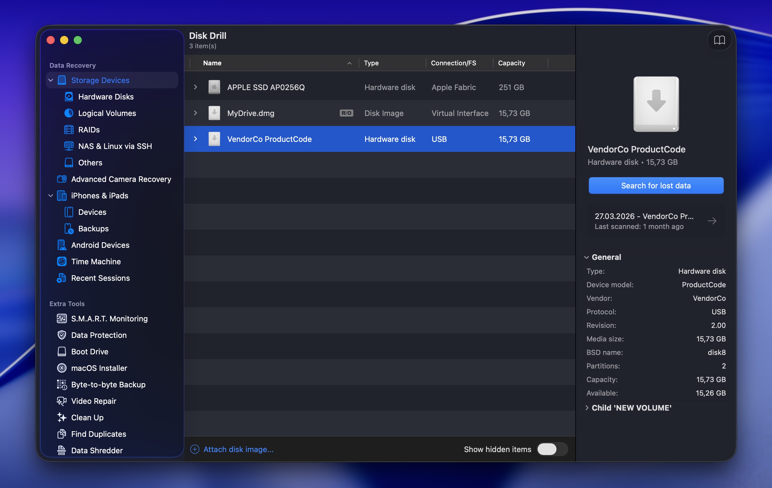The image size is (772, 488).
Task: Open the Data Shredder tool
Action: [x=97, y=451]
